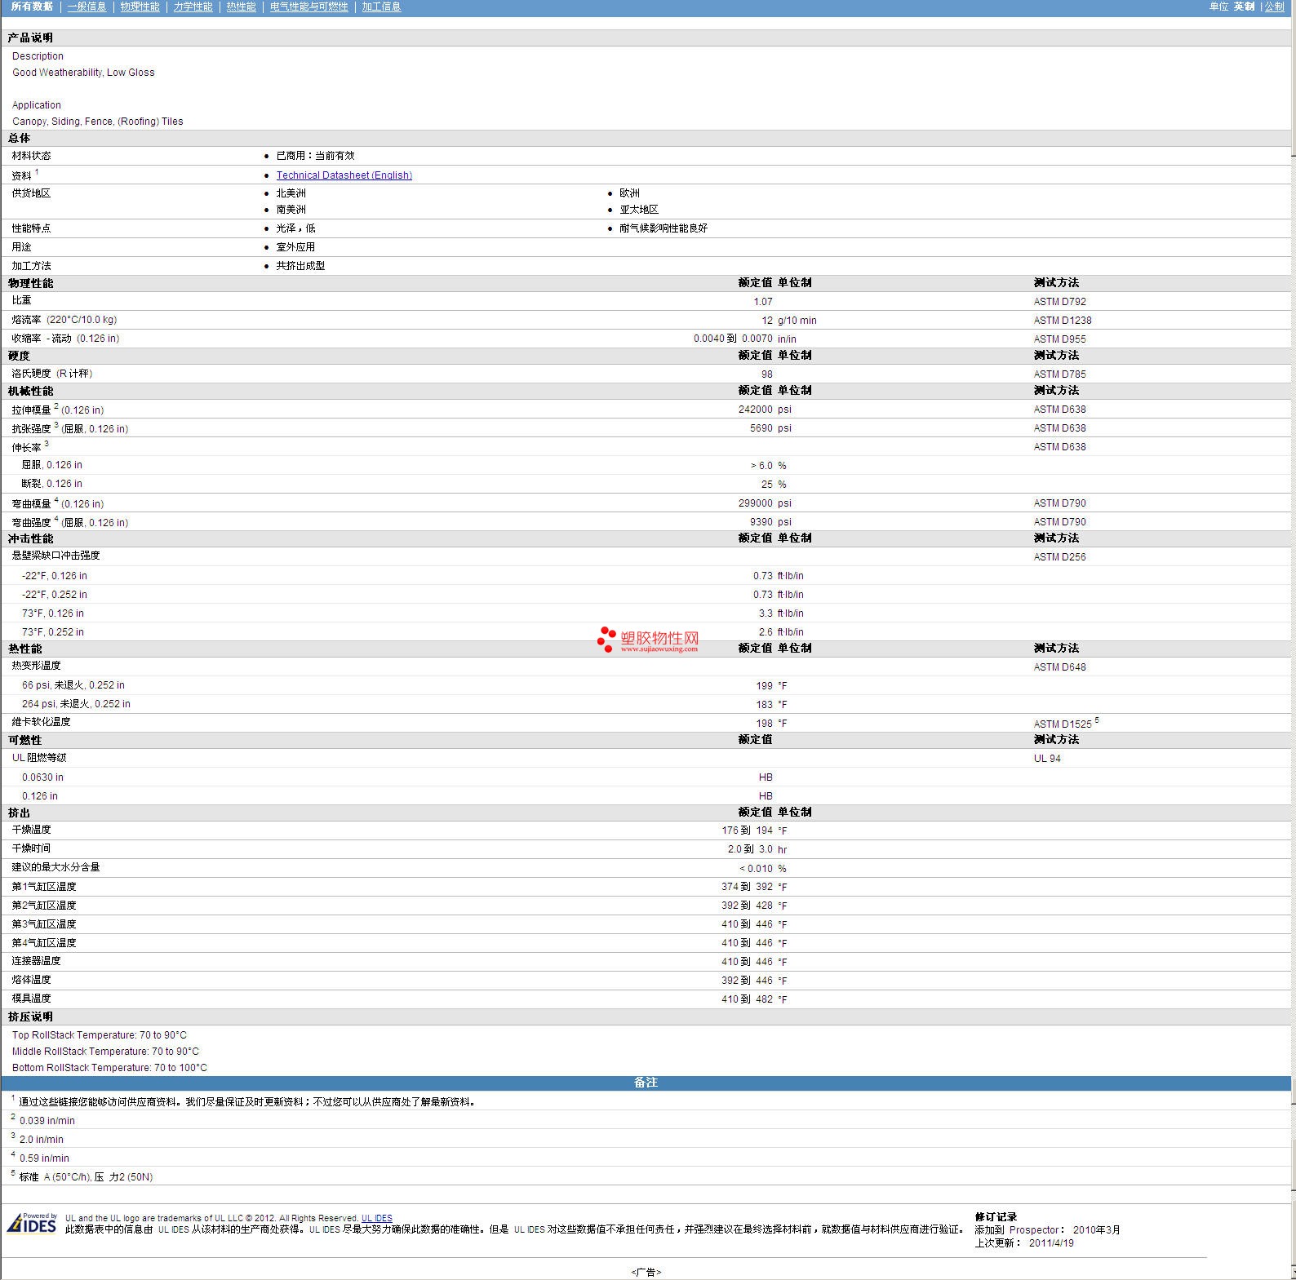1296x1280 pixels.
Task: Click footnote 0.039 in/min
Action: point(47,1122)
